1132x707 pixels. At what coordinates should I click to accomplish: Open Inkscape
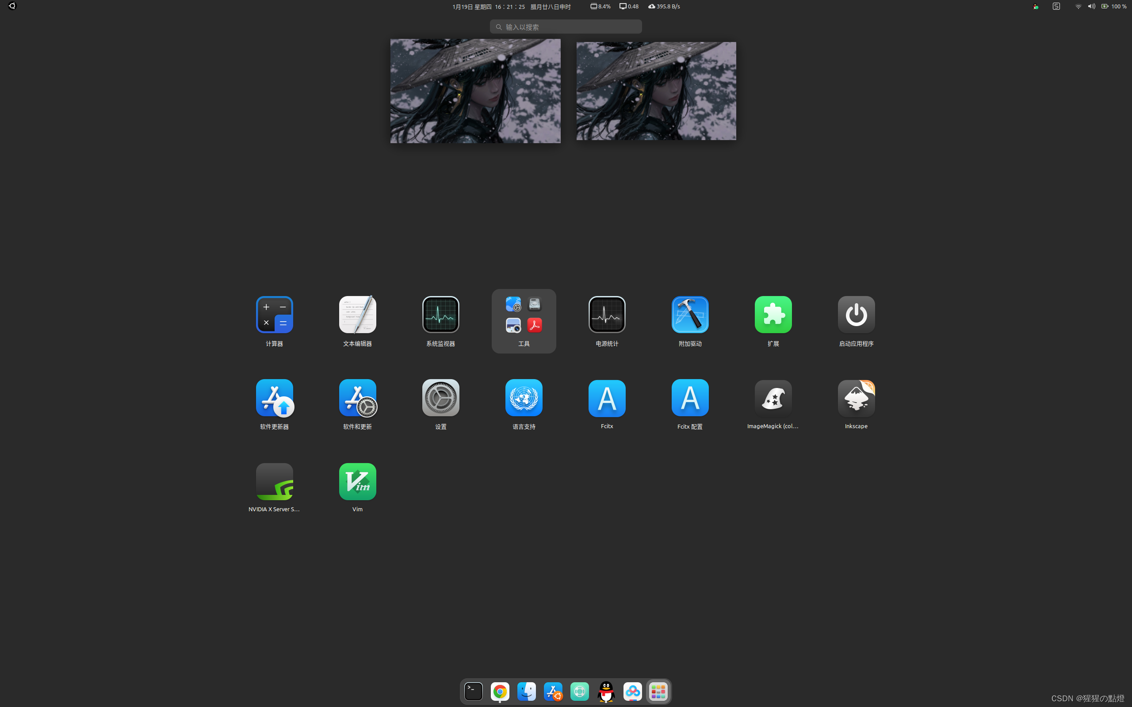(856, 404)
